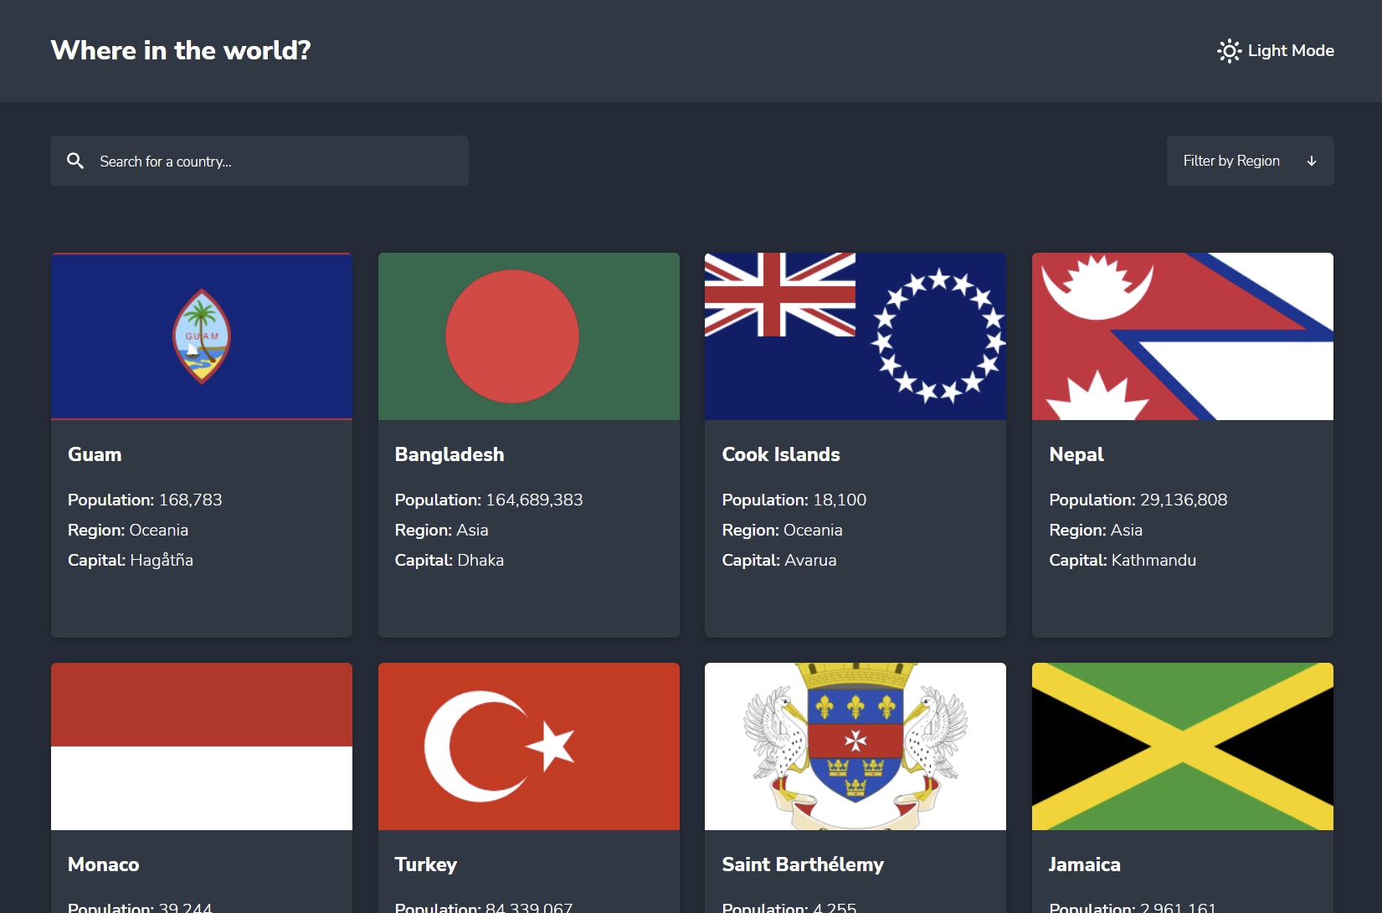The image size is (1382, 913).
Task: Click the Jamaica flag image
Action: (1182, 746)
